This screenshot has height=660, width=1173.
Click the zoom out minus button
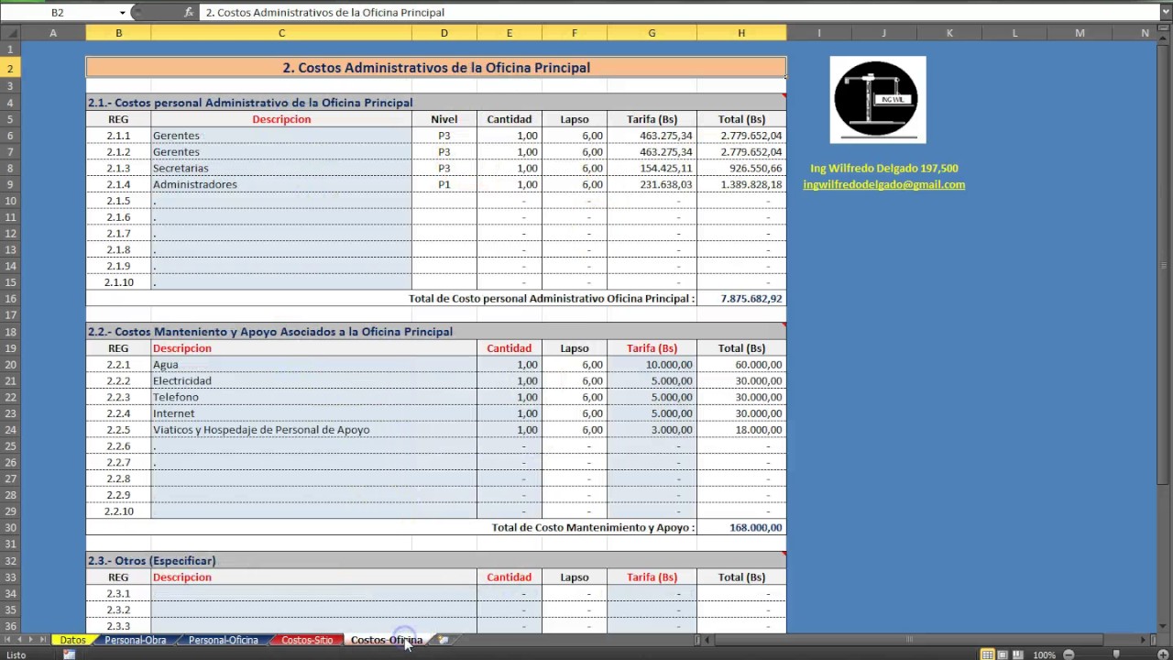tap(1069, 654)
